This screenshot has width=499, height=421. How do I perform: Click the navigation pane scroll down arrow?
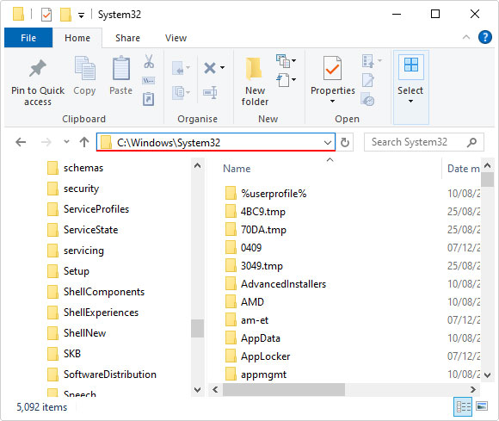click(197, 389)
